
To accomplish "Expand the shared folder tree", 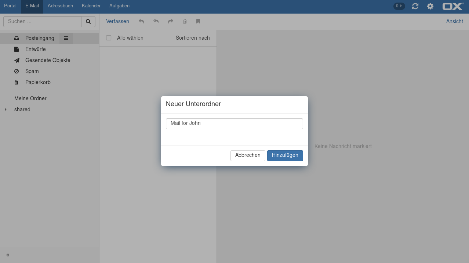I will coord(6,109).
